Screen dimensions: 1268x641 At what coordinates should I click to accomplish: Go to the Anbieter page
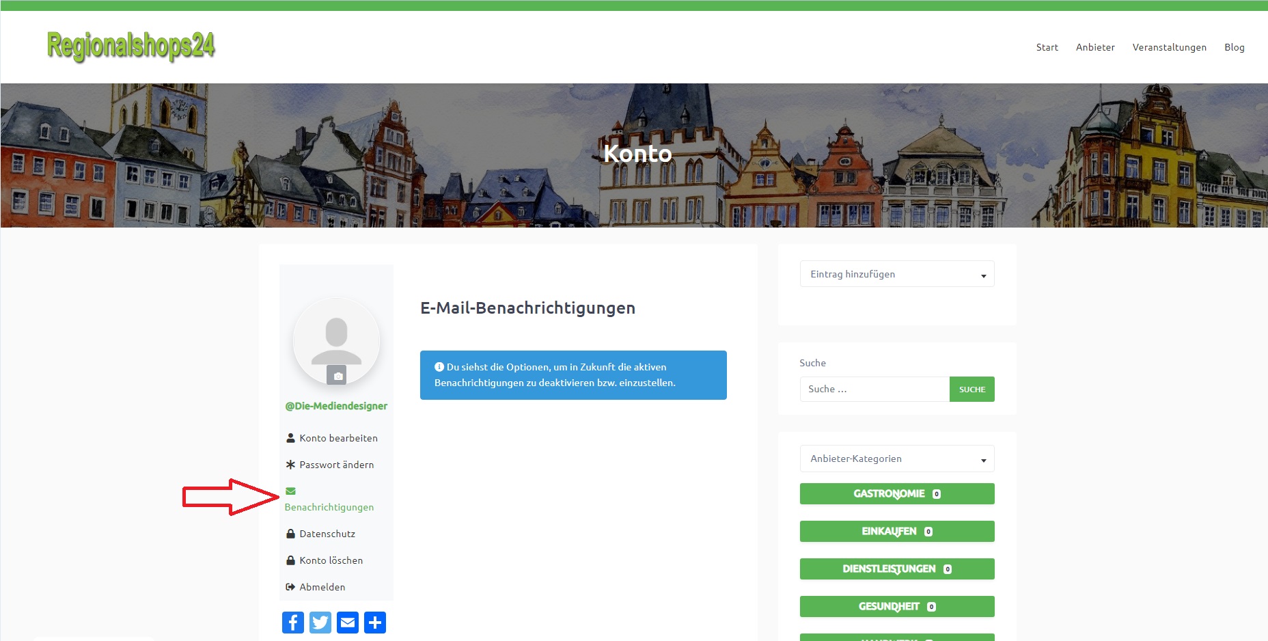point(1095,47)
